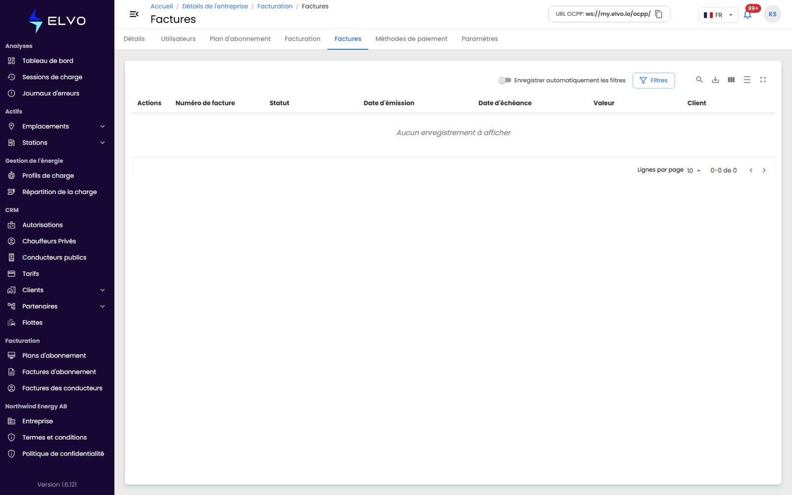The image size is (792, 495).
Task: Switch to the Utilisateurs tab
Action: tap(178, 39)
